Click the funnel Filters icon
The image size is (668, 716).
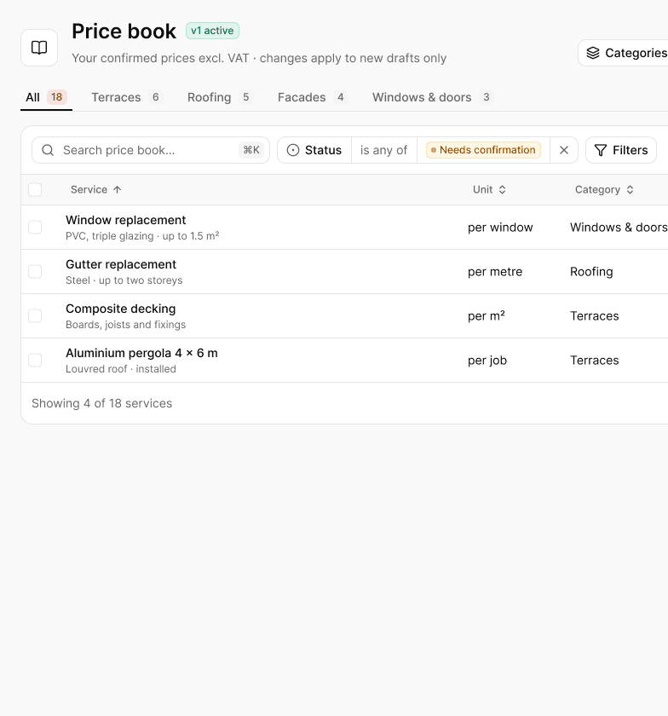pos(601,150)
